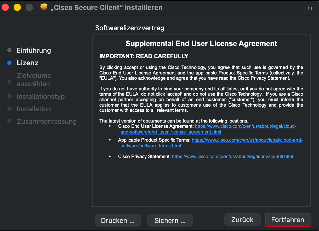
Task: Click the lock icon in title bar
Action: point(310,7)
